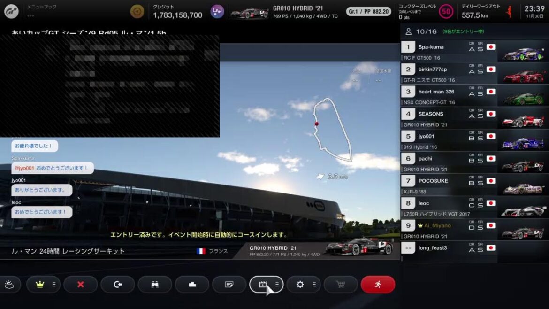Click the @jyo001 おめでとうございます！ chat bubble
549x309 pixels.
click(x=53, y=168)
